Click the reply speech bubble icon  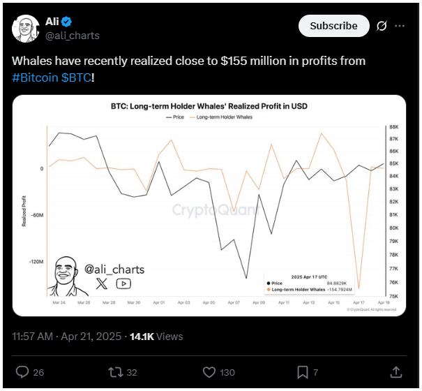pyautogui.click(x=22, y=372)
